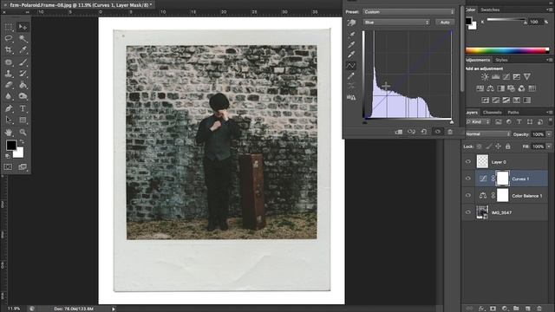Viewport: 555px width, 312px height.
Task: Select the Adjustments panel tab
Action: coord(478,60)
